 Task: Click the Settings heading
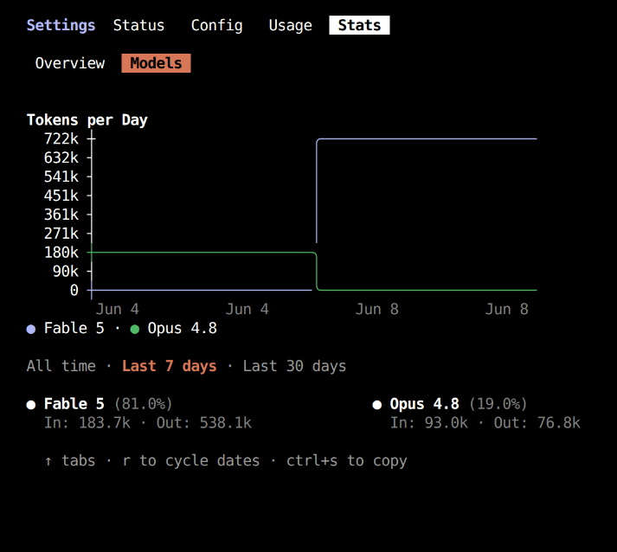tap(61, 25)
